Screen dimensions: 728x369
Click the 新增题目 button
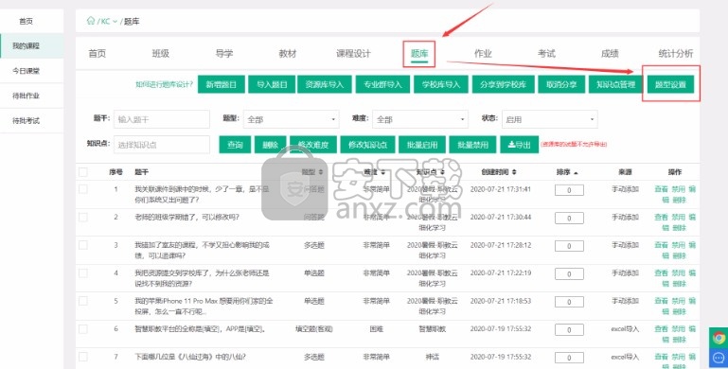222,84
